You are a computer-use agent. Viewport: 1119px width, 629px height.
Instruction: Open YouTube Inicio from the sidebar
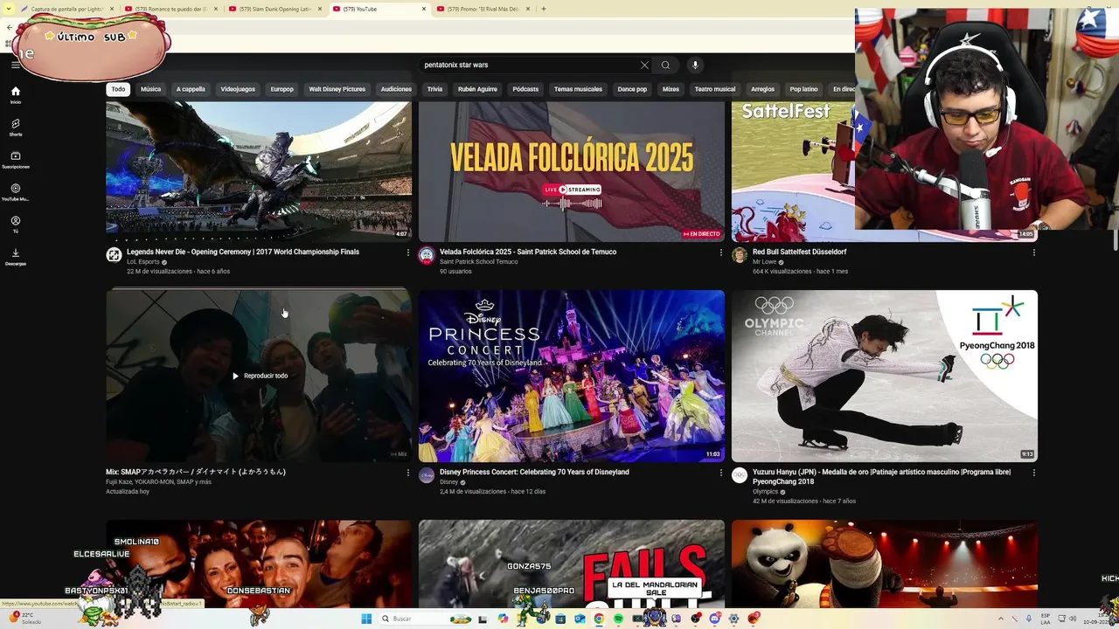15,94
